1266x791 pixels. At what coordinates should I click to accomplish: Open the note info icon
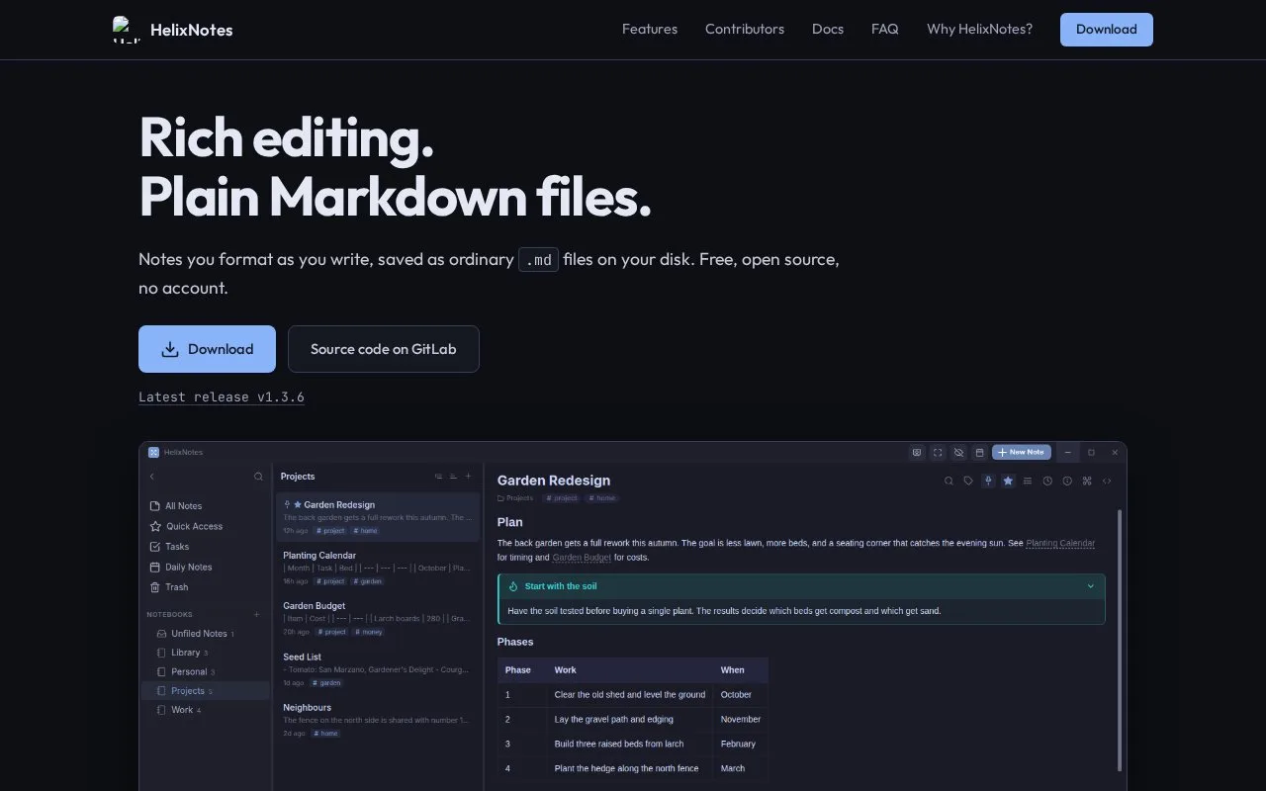1067,481
